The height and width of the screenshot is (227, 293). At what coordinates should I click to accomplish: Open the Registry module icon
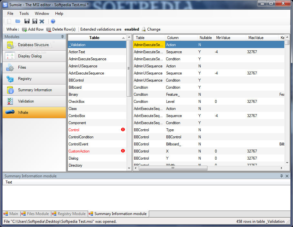(x=10, y=79)
